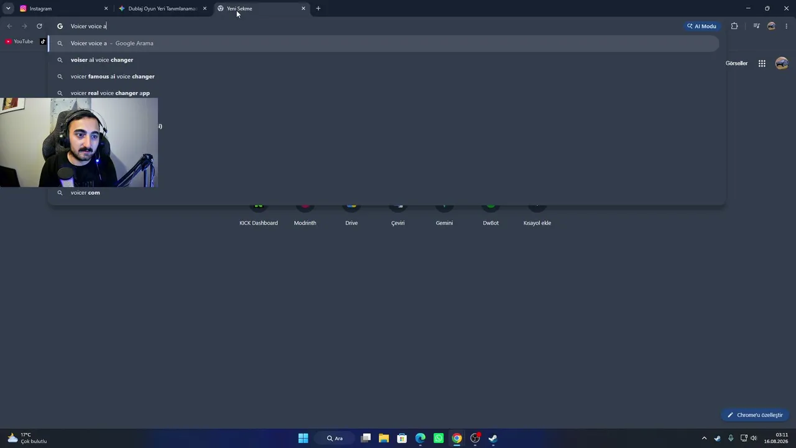Open the Chrome extensions puzzle icon
The image size is (796, 448).
(734, 26)
